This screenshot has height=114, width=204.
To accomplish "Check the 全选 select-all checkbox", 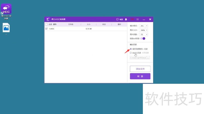I will coord(46,24).
